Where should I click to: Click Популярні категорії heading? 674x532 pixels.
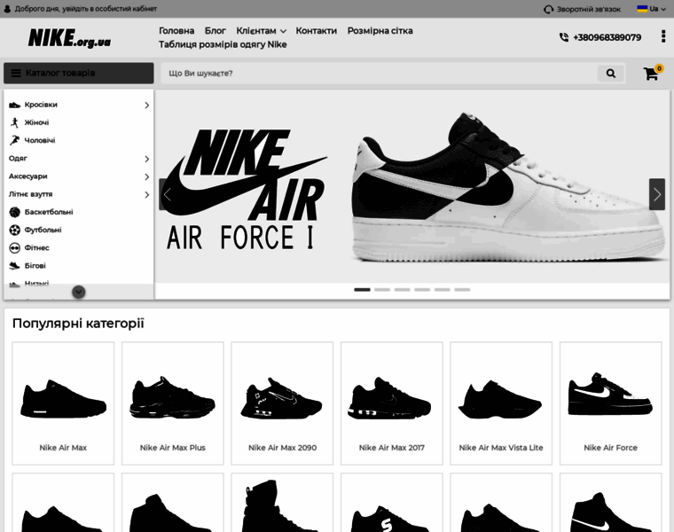pos(78,323)
